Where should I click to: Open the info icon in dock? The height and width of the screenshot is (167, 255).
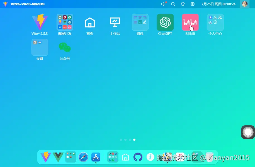(x=150, y=157)
